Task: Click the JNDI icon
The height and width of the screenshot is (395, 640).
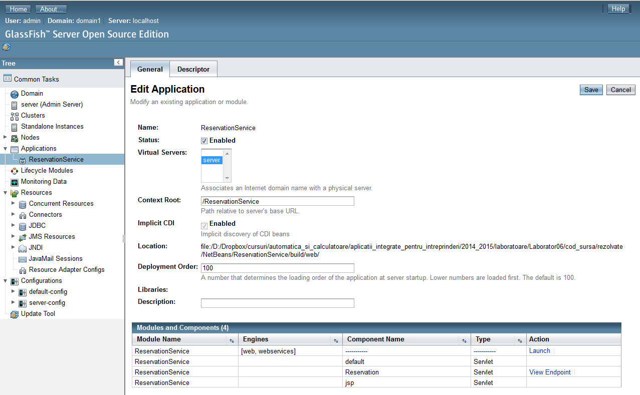Action: coord(23,248)
